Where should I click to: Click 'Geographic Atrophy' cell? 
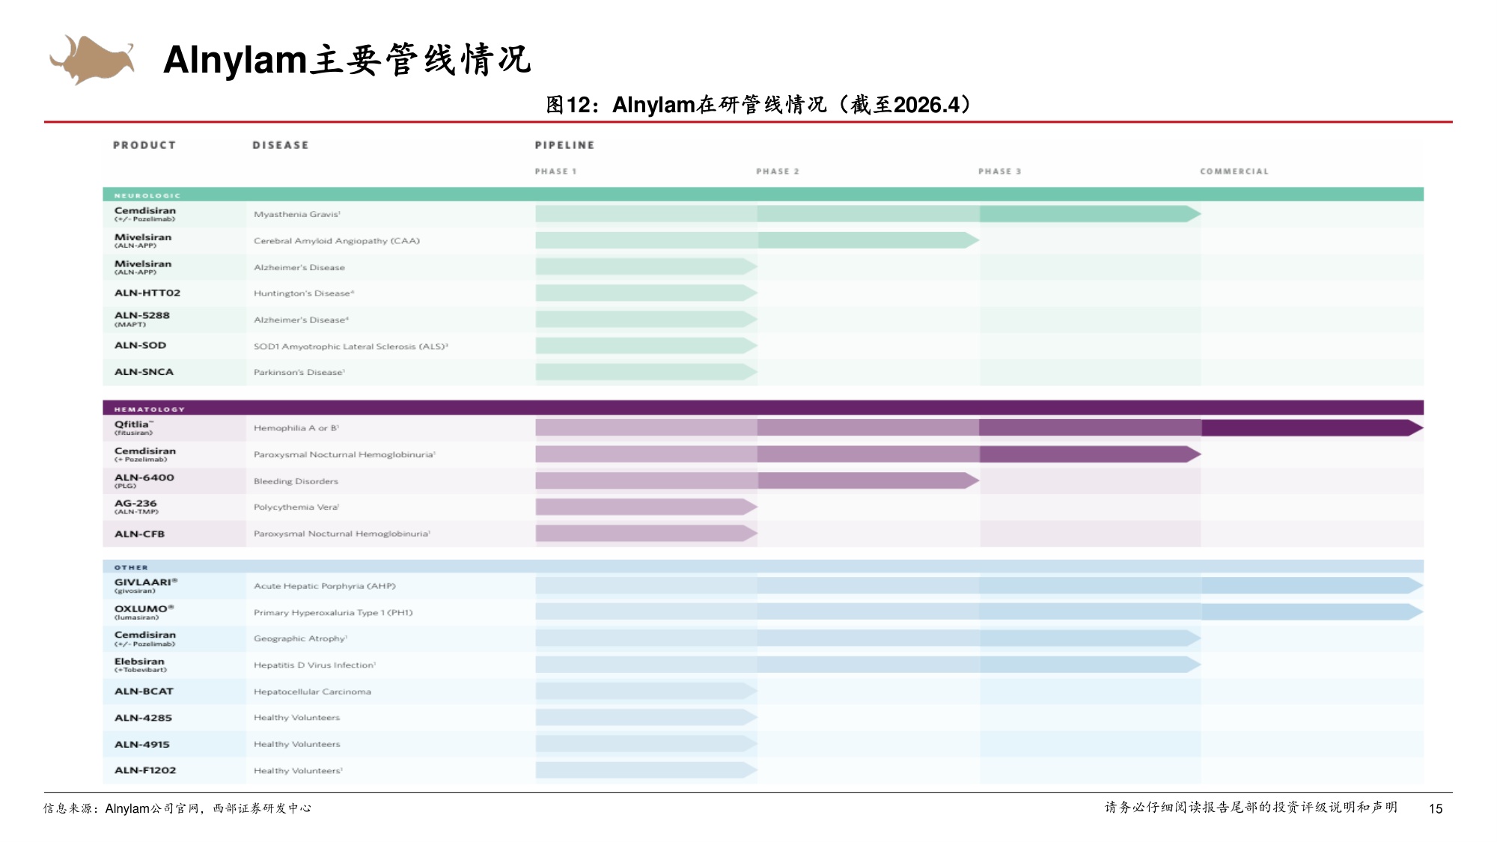pos(301,638)
